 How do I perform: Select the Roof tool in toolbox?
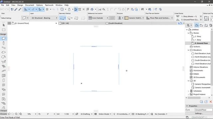[4, 57]
